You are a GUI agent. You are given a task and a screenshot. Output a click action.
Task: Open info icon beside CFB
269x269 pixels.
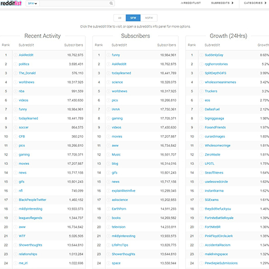(15, 137)
